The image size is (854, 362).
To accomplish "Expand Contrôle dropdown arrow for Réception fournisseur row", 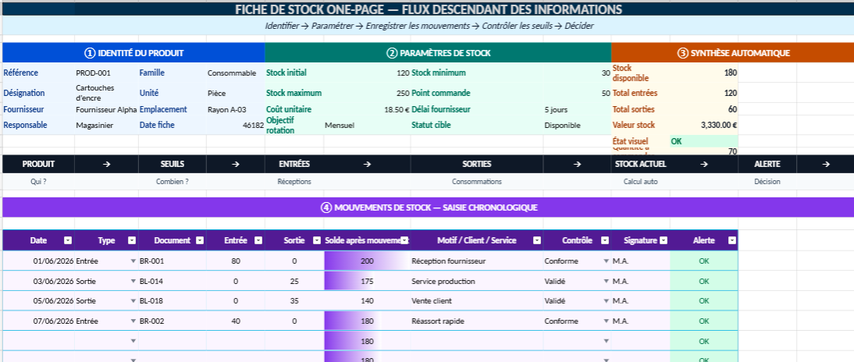I will click(606, 261).
